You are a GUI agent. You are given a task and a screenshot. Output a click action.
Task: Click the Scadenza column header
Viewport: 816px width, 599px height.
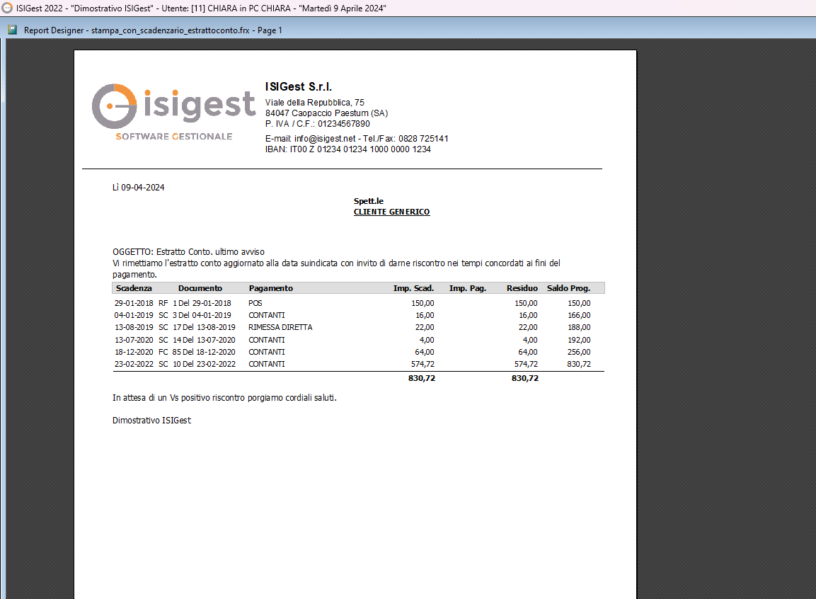pos(132,288)
